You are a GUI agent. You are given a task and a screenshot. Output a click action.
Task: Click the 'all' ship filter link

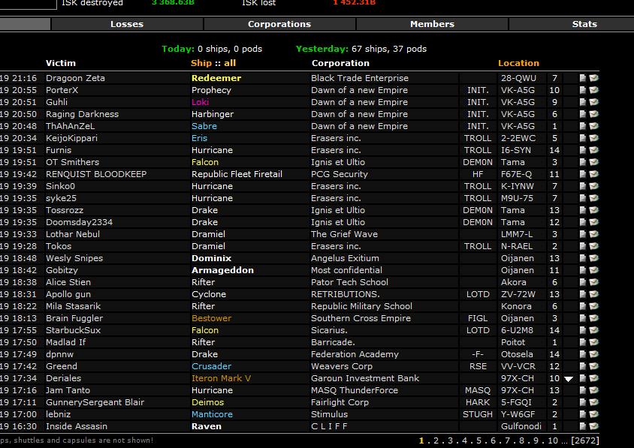[230, 63]
